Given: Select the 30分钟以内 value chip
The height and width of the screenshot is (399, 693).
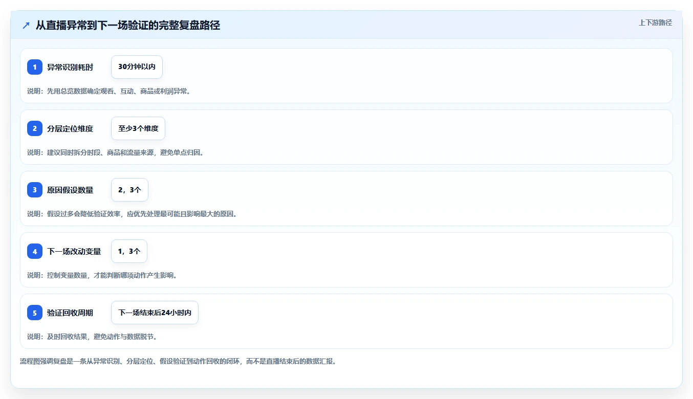Looking at the screenshot, I should point(137,67).
